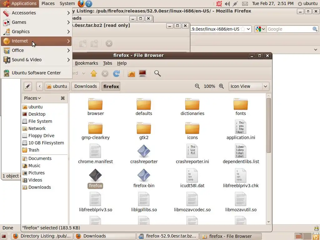
Task: Switch to Downloads window in taskbar
Action: tap(105, 236)
